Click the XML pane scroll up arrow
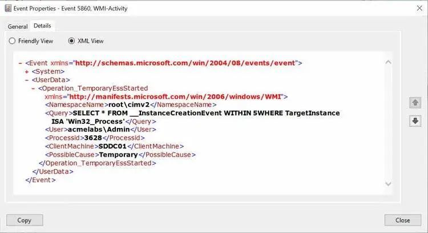 (388, 62)
